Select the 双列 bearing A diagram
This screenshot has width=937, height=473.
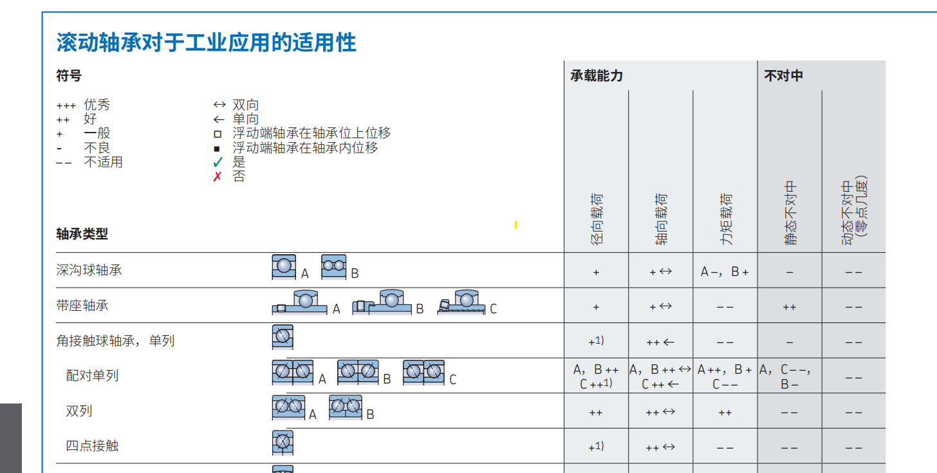[x=288, y=407]
